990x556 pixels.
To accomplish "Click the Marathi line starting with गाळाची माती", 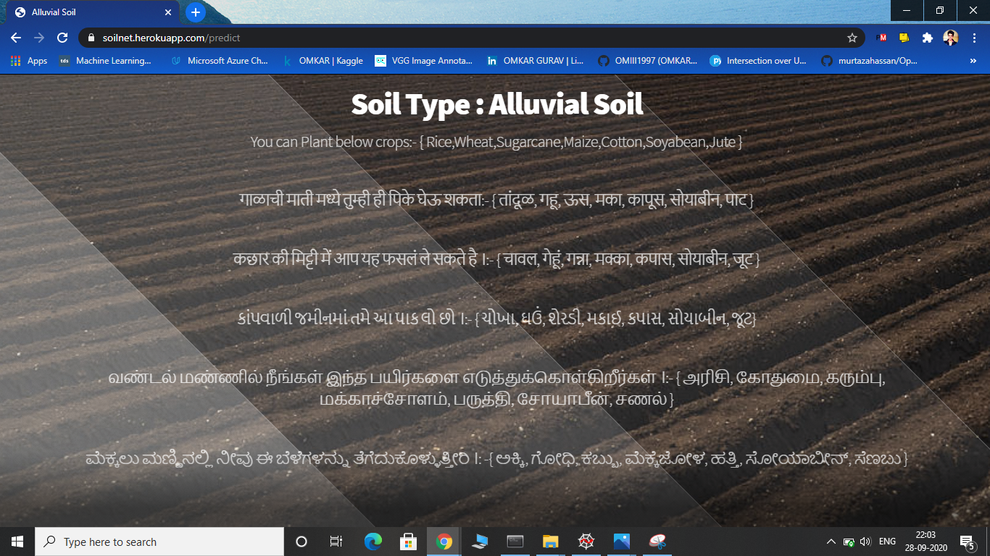I will click(x=496, y=199).
